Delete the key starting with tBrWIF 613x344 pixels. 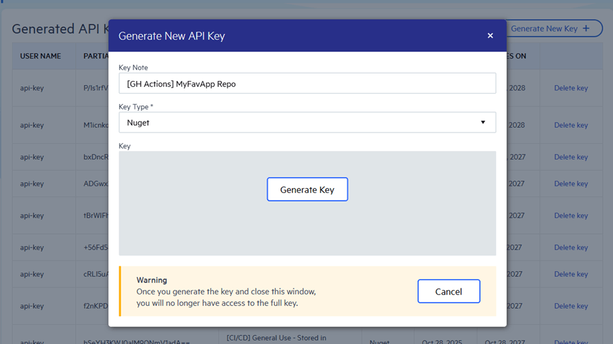570,216
